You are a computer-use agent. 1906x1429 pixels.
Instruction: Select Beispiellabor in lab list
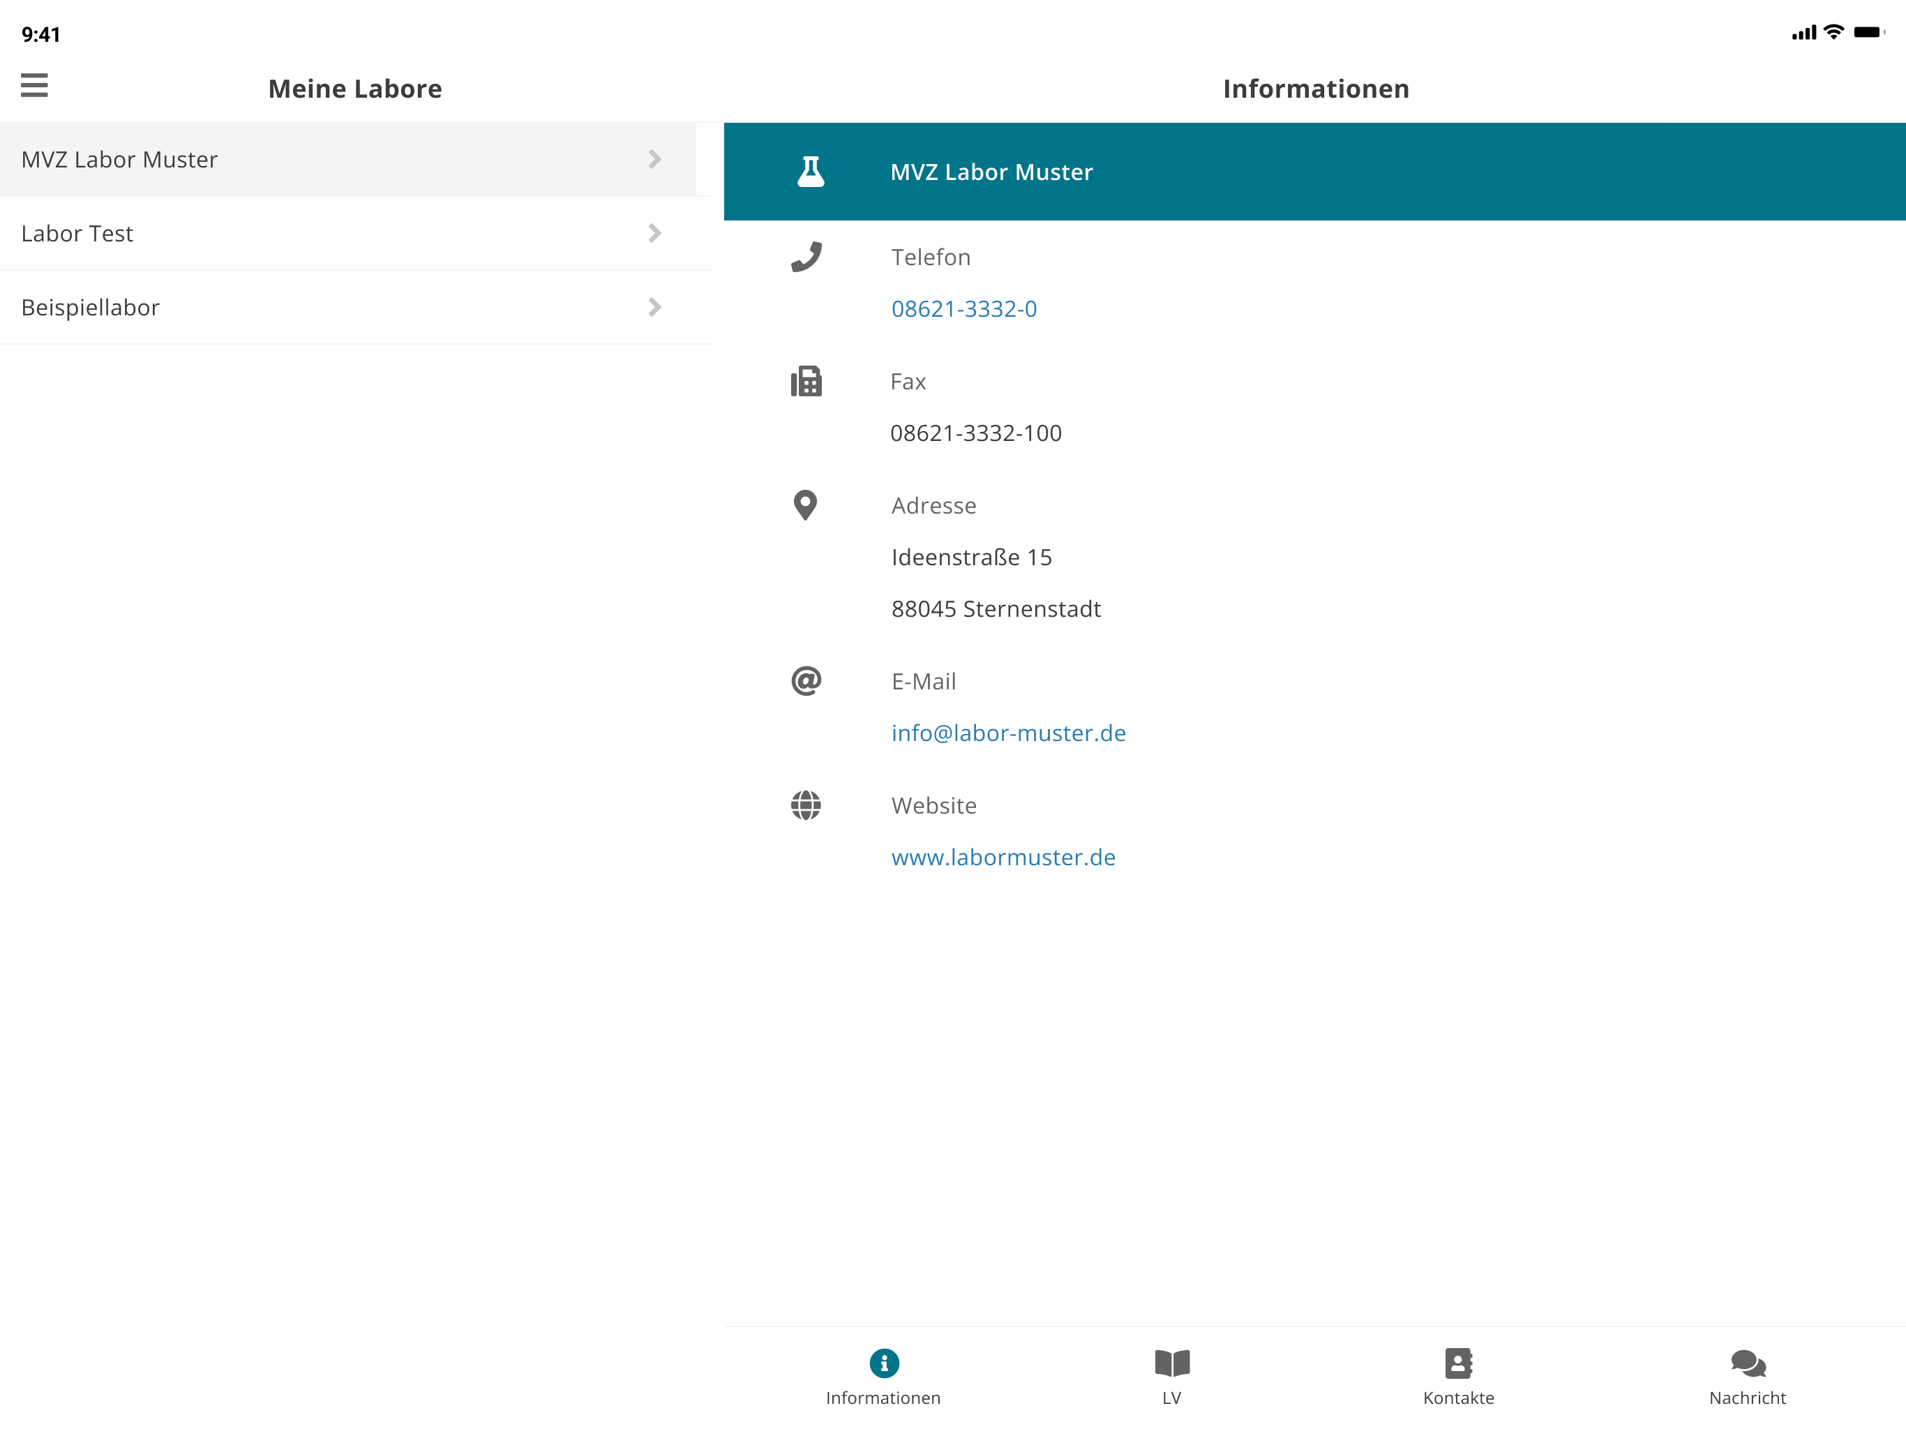(x=91, y=308)
